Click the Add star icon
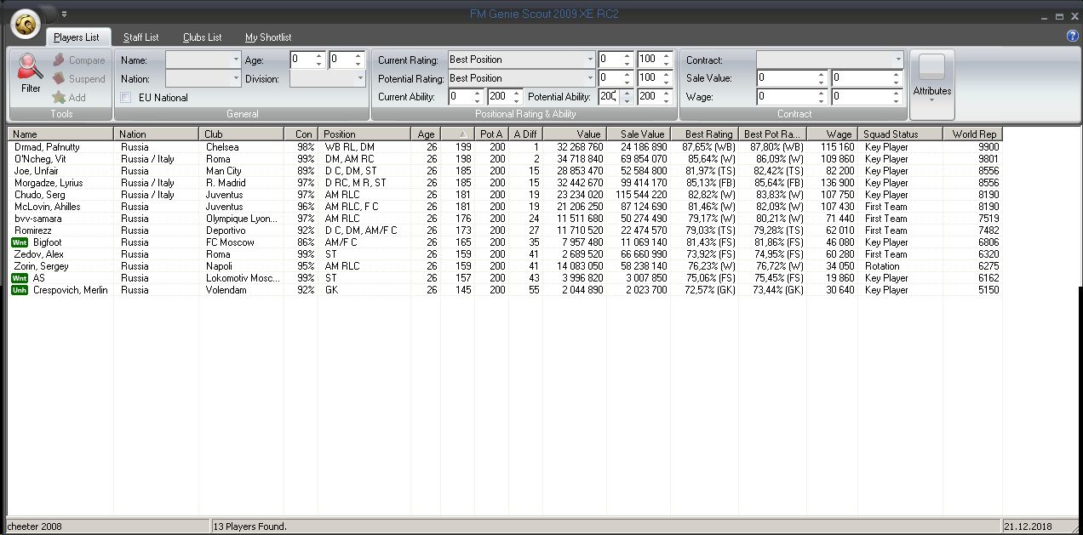 coord(59,97)
